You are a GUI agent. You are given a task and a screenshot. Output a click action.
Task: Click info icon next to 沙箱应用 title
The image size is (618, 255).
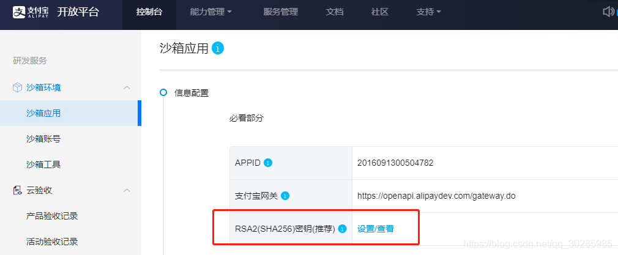coord(218,48)
